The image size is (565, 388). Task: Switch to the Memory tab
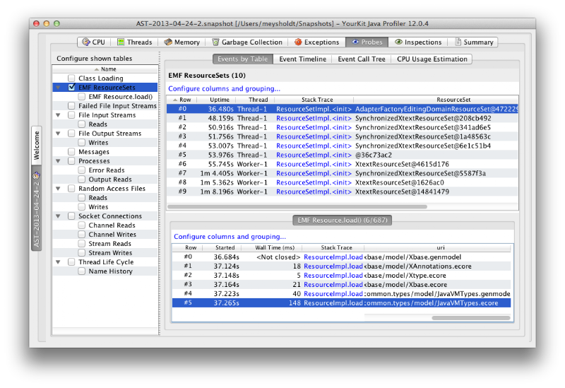point(182,42)
